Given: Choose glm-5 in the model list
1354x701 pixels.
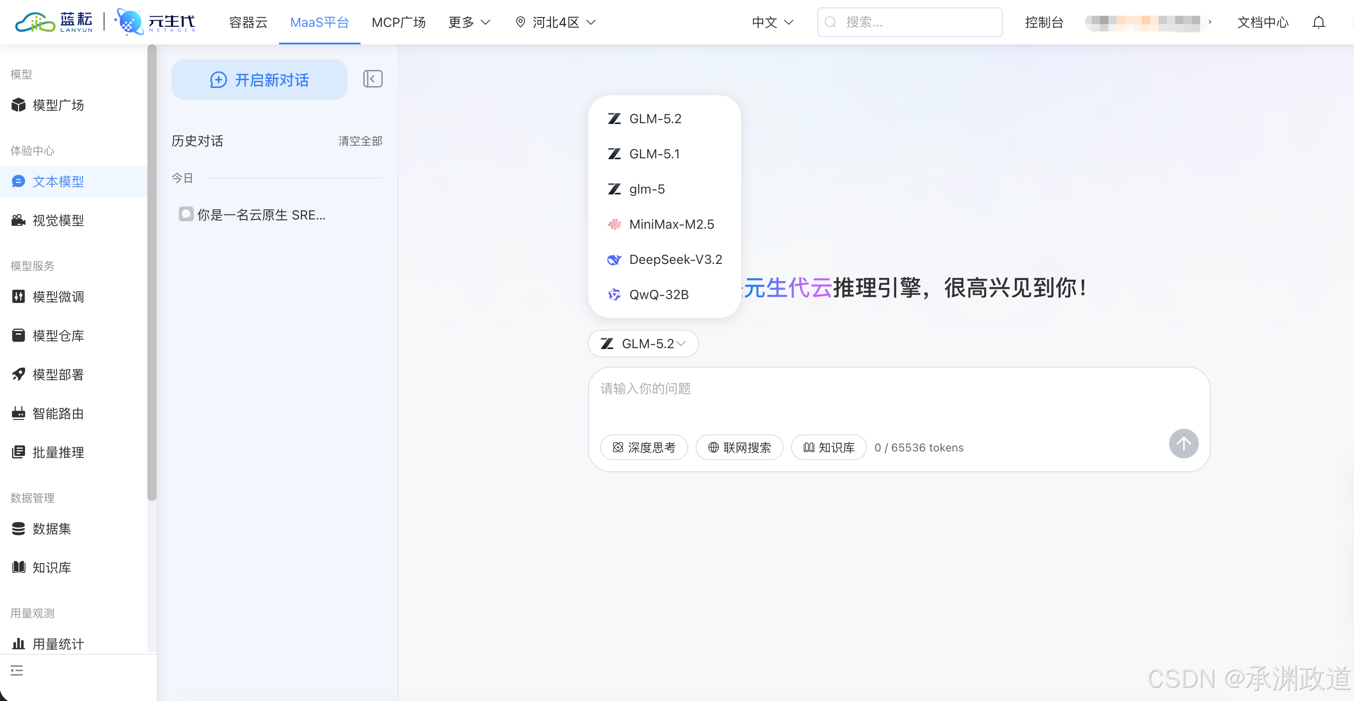Looking at the screenshot, I should tap(664, 189).
